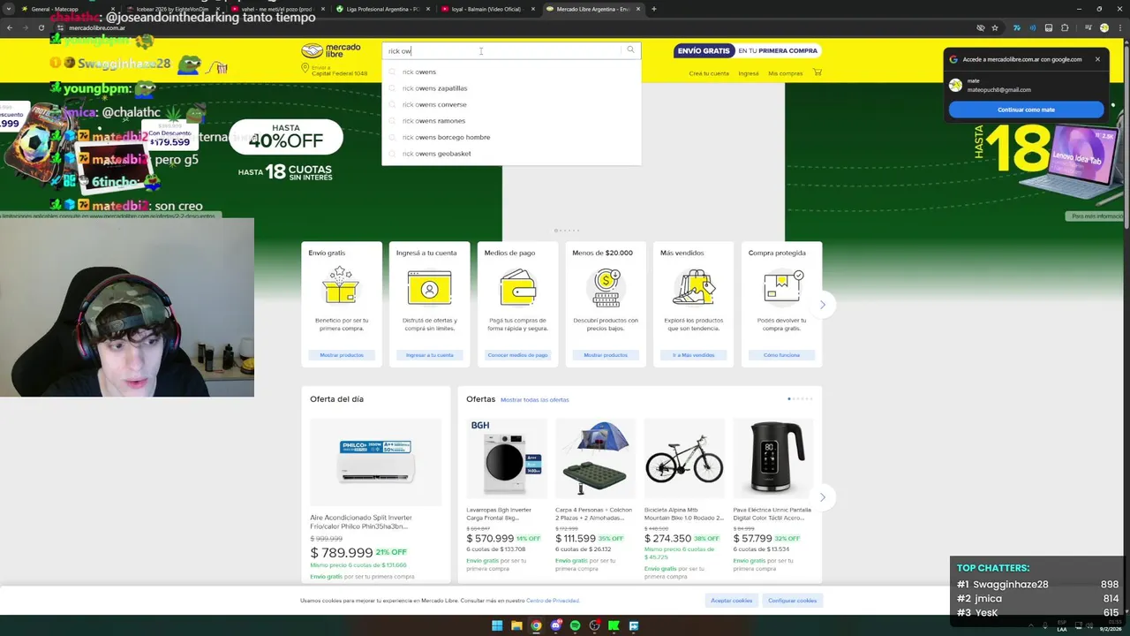This screenshot has width=1130, height=636.
Task: Select 'rick owens converse' suggestion
Action: coord(511,104)
